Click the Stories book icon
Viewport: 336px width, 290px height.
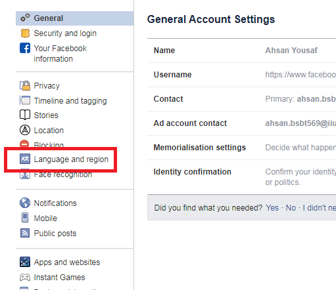click(25, 115)
